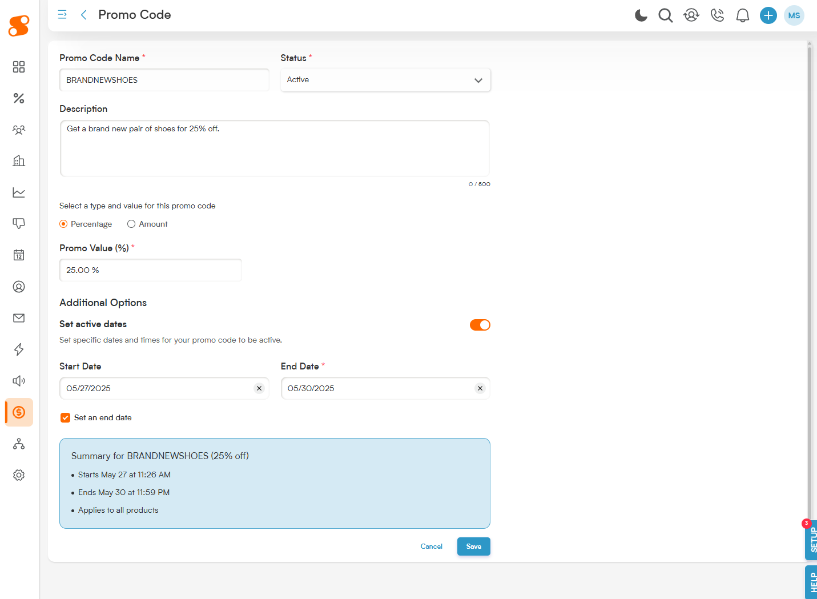Open the megaphone campaigns icon in sidebar
This screenshot has width=817, height=599.
(x=19, y=381)
